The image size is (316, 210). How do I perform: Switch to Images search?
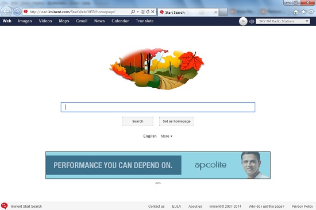(25, 21)
